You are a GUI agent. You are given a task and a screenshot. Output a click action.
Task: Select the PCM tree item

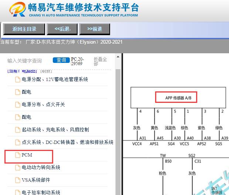pyautogui.click(x=27, y=155)
